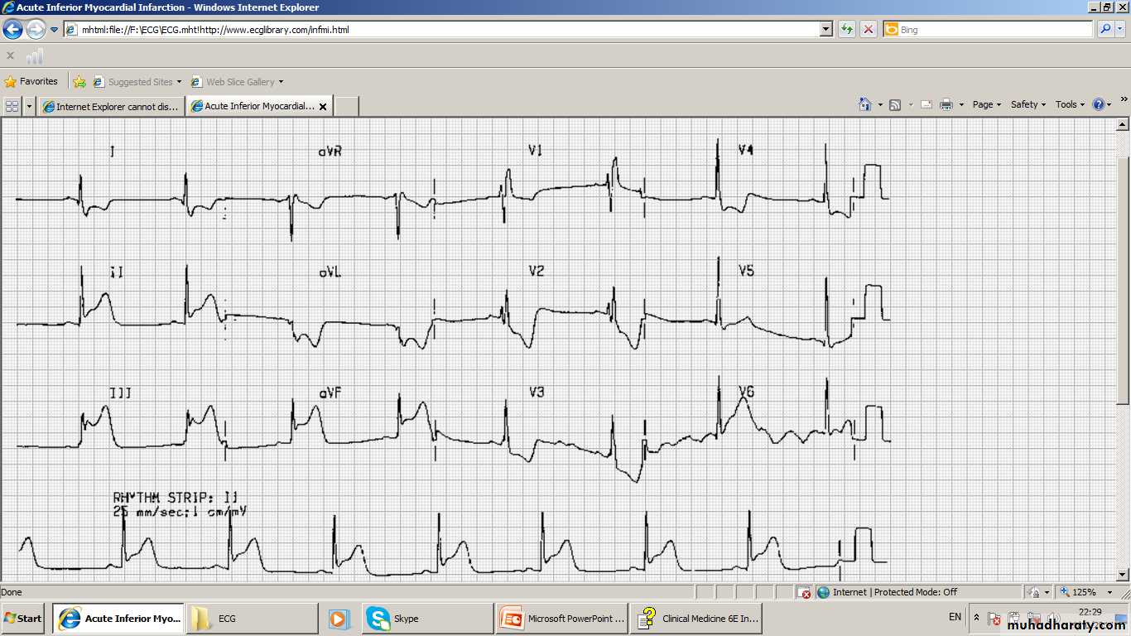The image size is (1131, 636).
Task: Click the Add to Favorites bar star icon
Action: tap(79, 82)
